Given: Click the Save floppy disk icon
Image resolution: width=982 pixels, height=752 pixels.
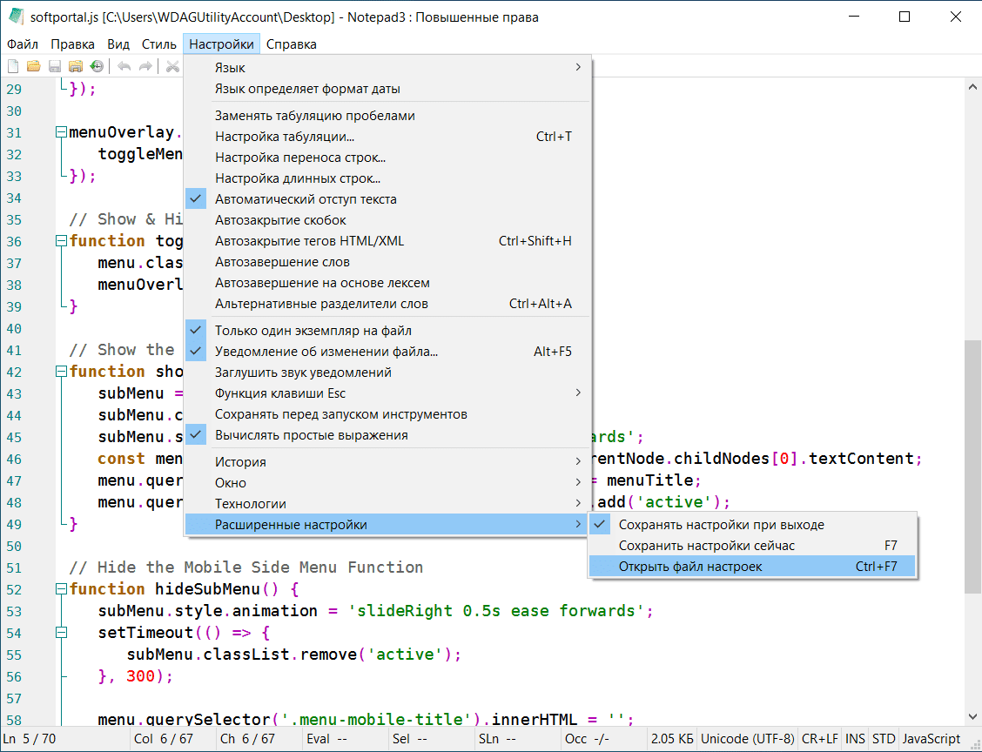Looking at the screenshot, I should pyautogui.click(x=54, y=66).
